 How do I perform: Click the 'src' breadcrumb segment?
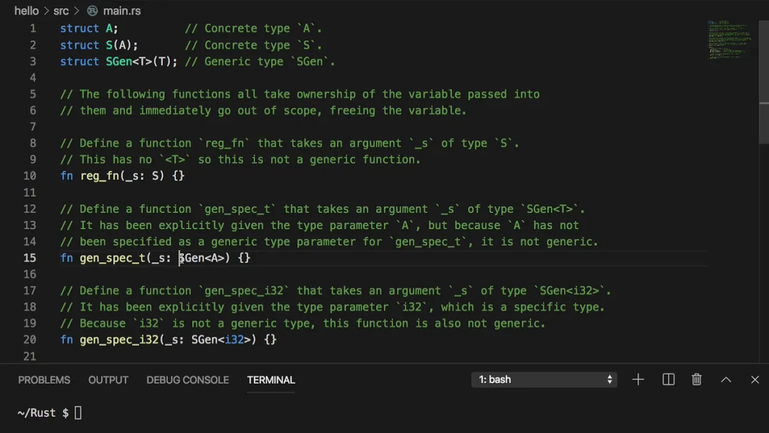(x=61, y=11)
